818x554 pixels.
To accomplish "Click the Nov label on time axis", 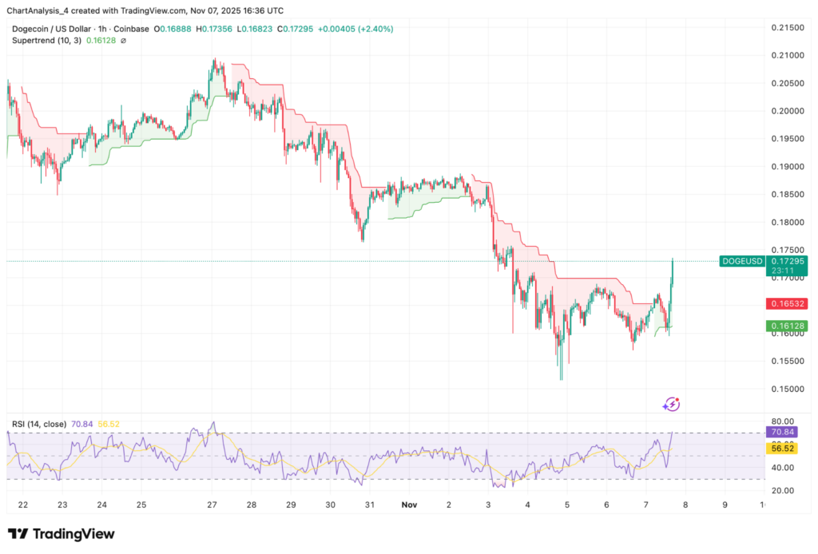I will [x=410, y=505].
